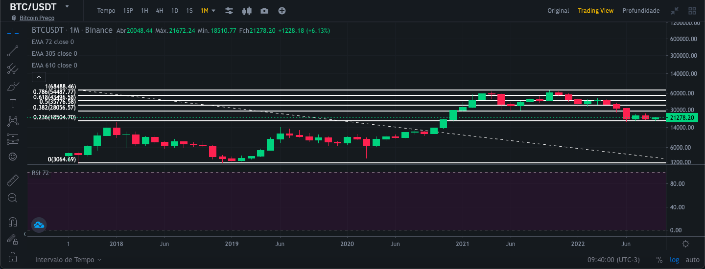Select the crosshair cursor tool

tap(13, 32)
